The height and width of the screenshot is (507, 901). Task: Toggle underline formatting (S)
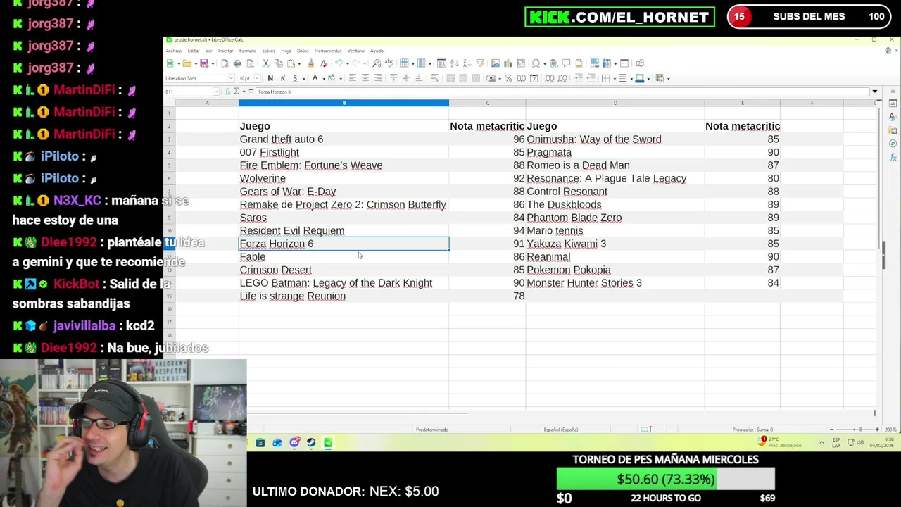pyautogui.click(x=295, y=78)
